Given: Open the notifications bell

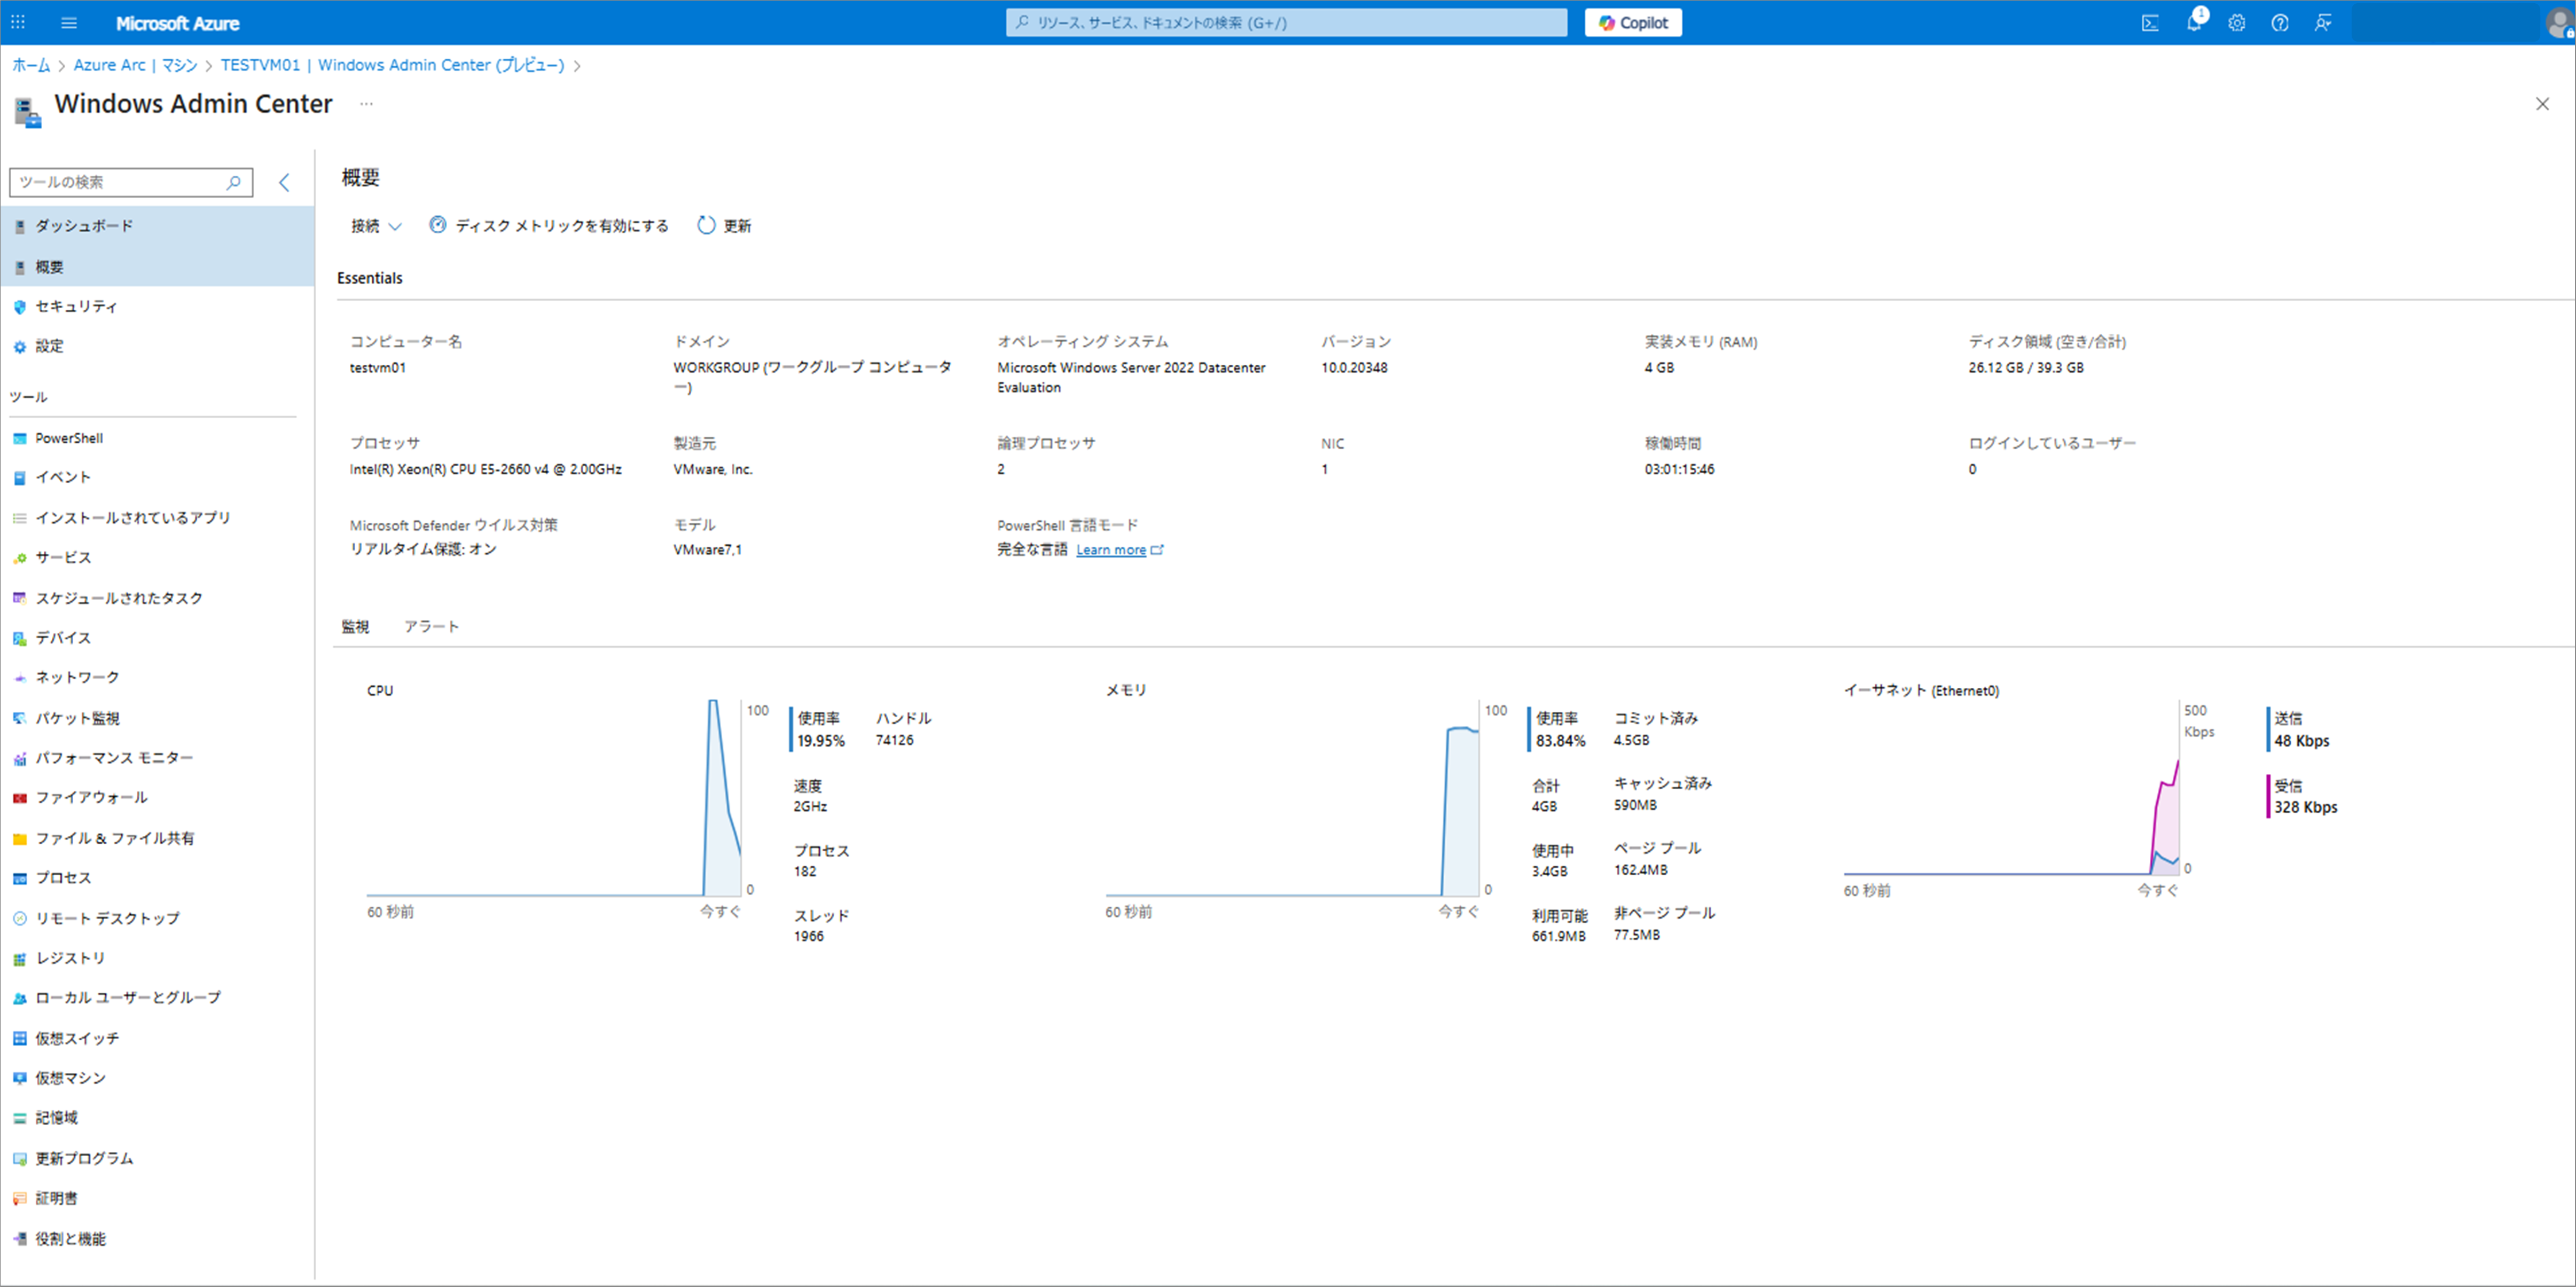Looking at the screenshot, I should point(2193,23).
